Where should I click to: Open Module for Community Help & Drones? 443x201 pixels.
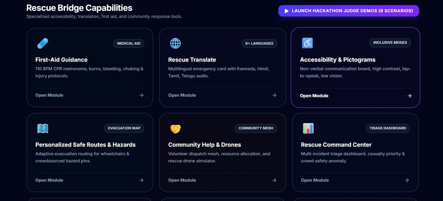pyautogui.click(x=182, y=180)
